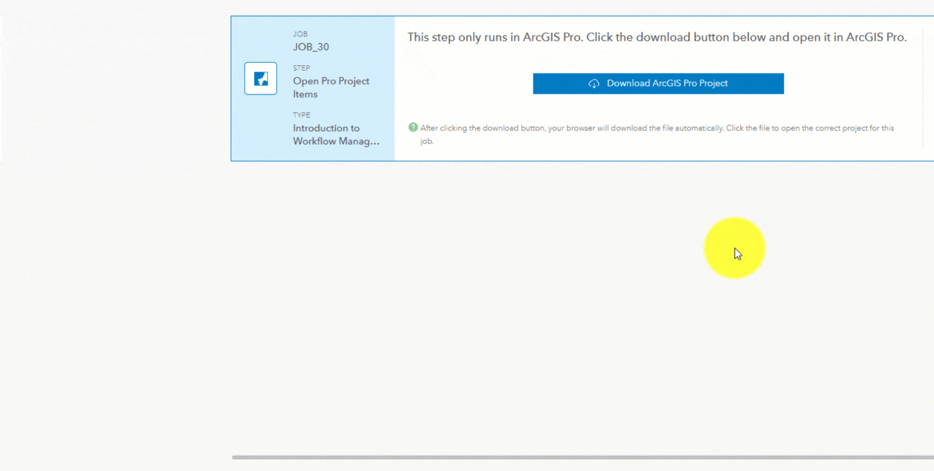Select the TYPE field value on the job card

point(337,134)
